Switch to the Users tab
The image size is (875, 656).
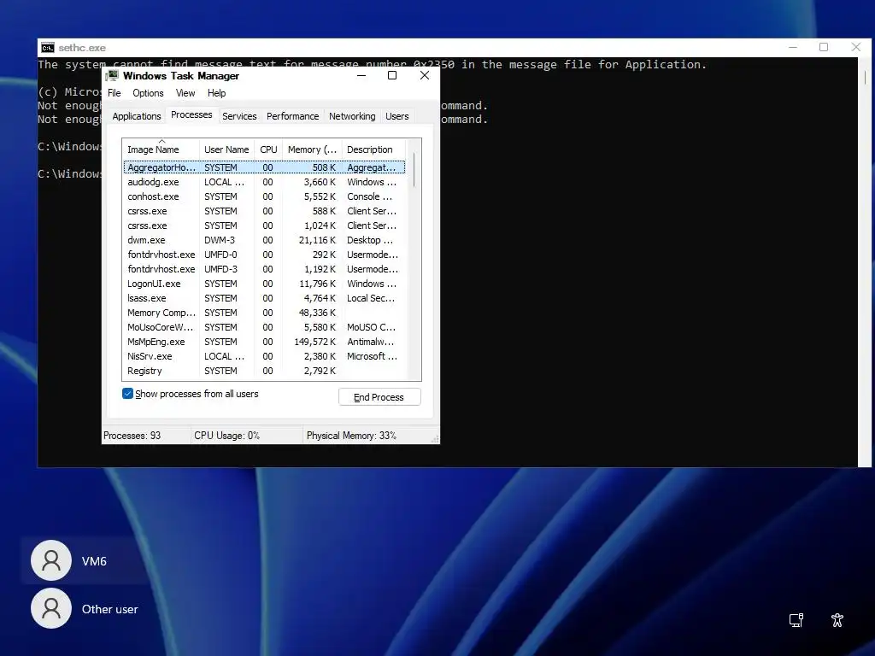[x=396, y=116]
